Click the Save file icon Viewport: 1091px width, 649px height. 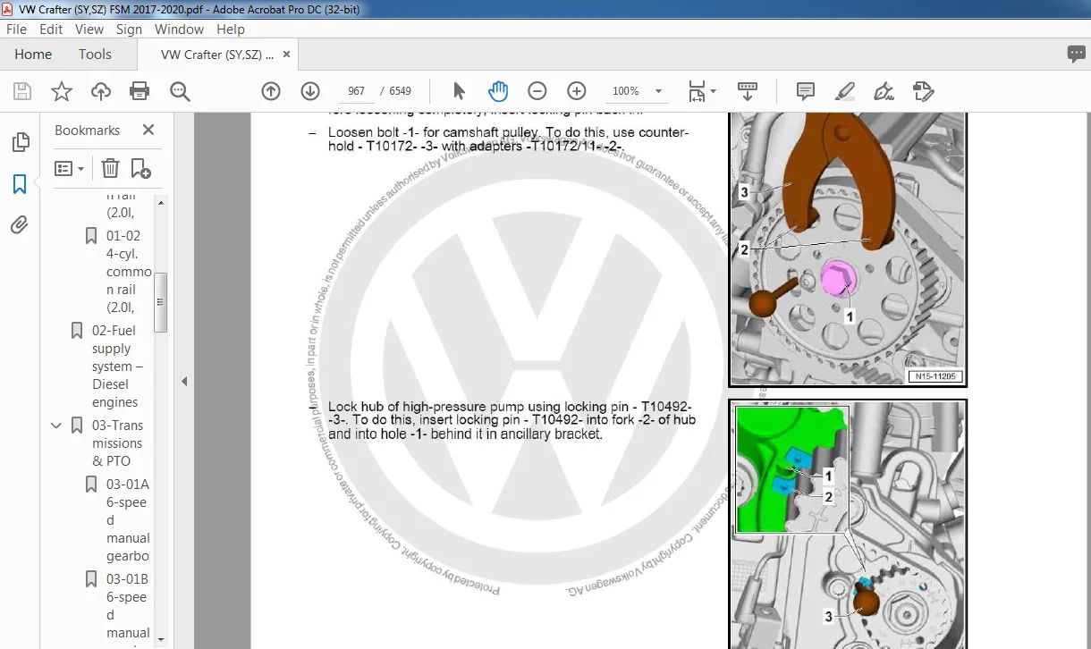pyautogui.click(x=22, y=91)
